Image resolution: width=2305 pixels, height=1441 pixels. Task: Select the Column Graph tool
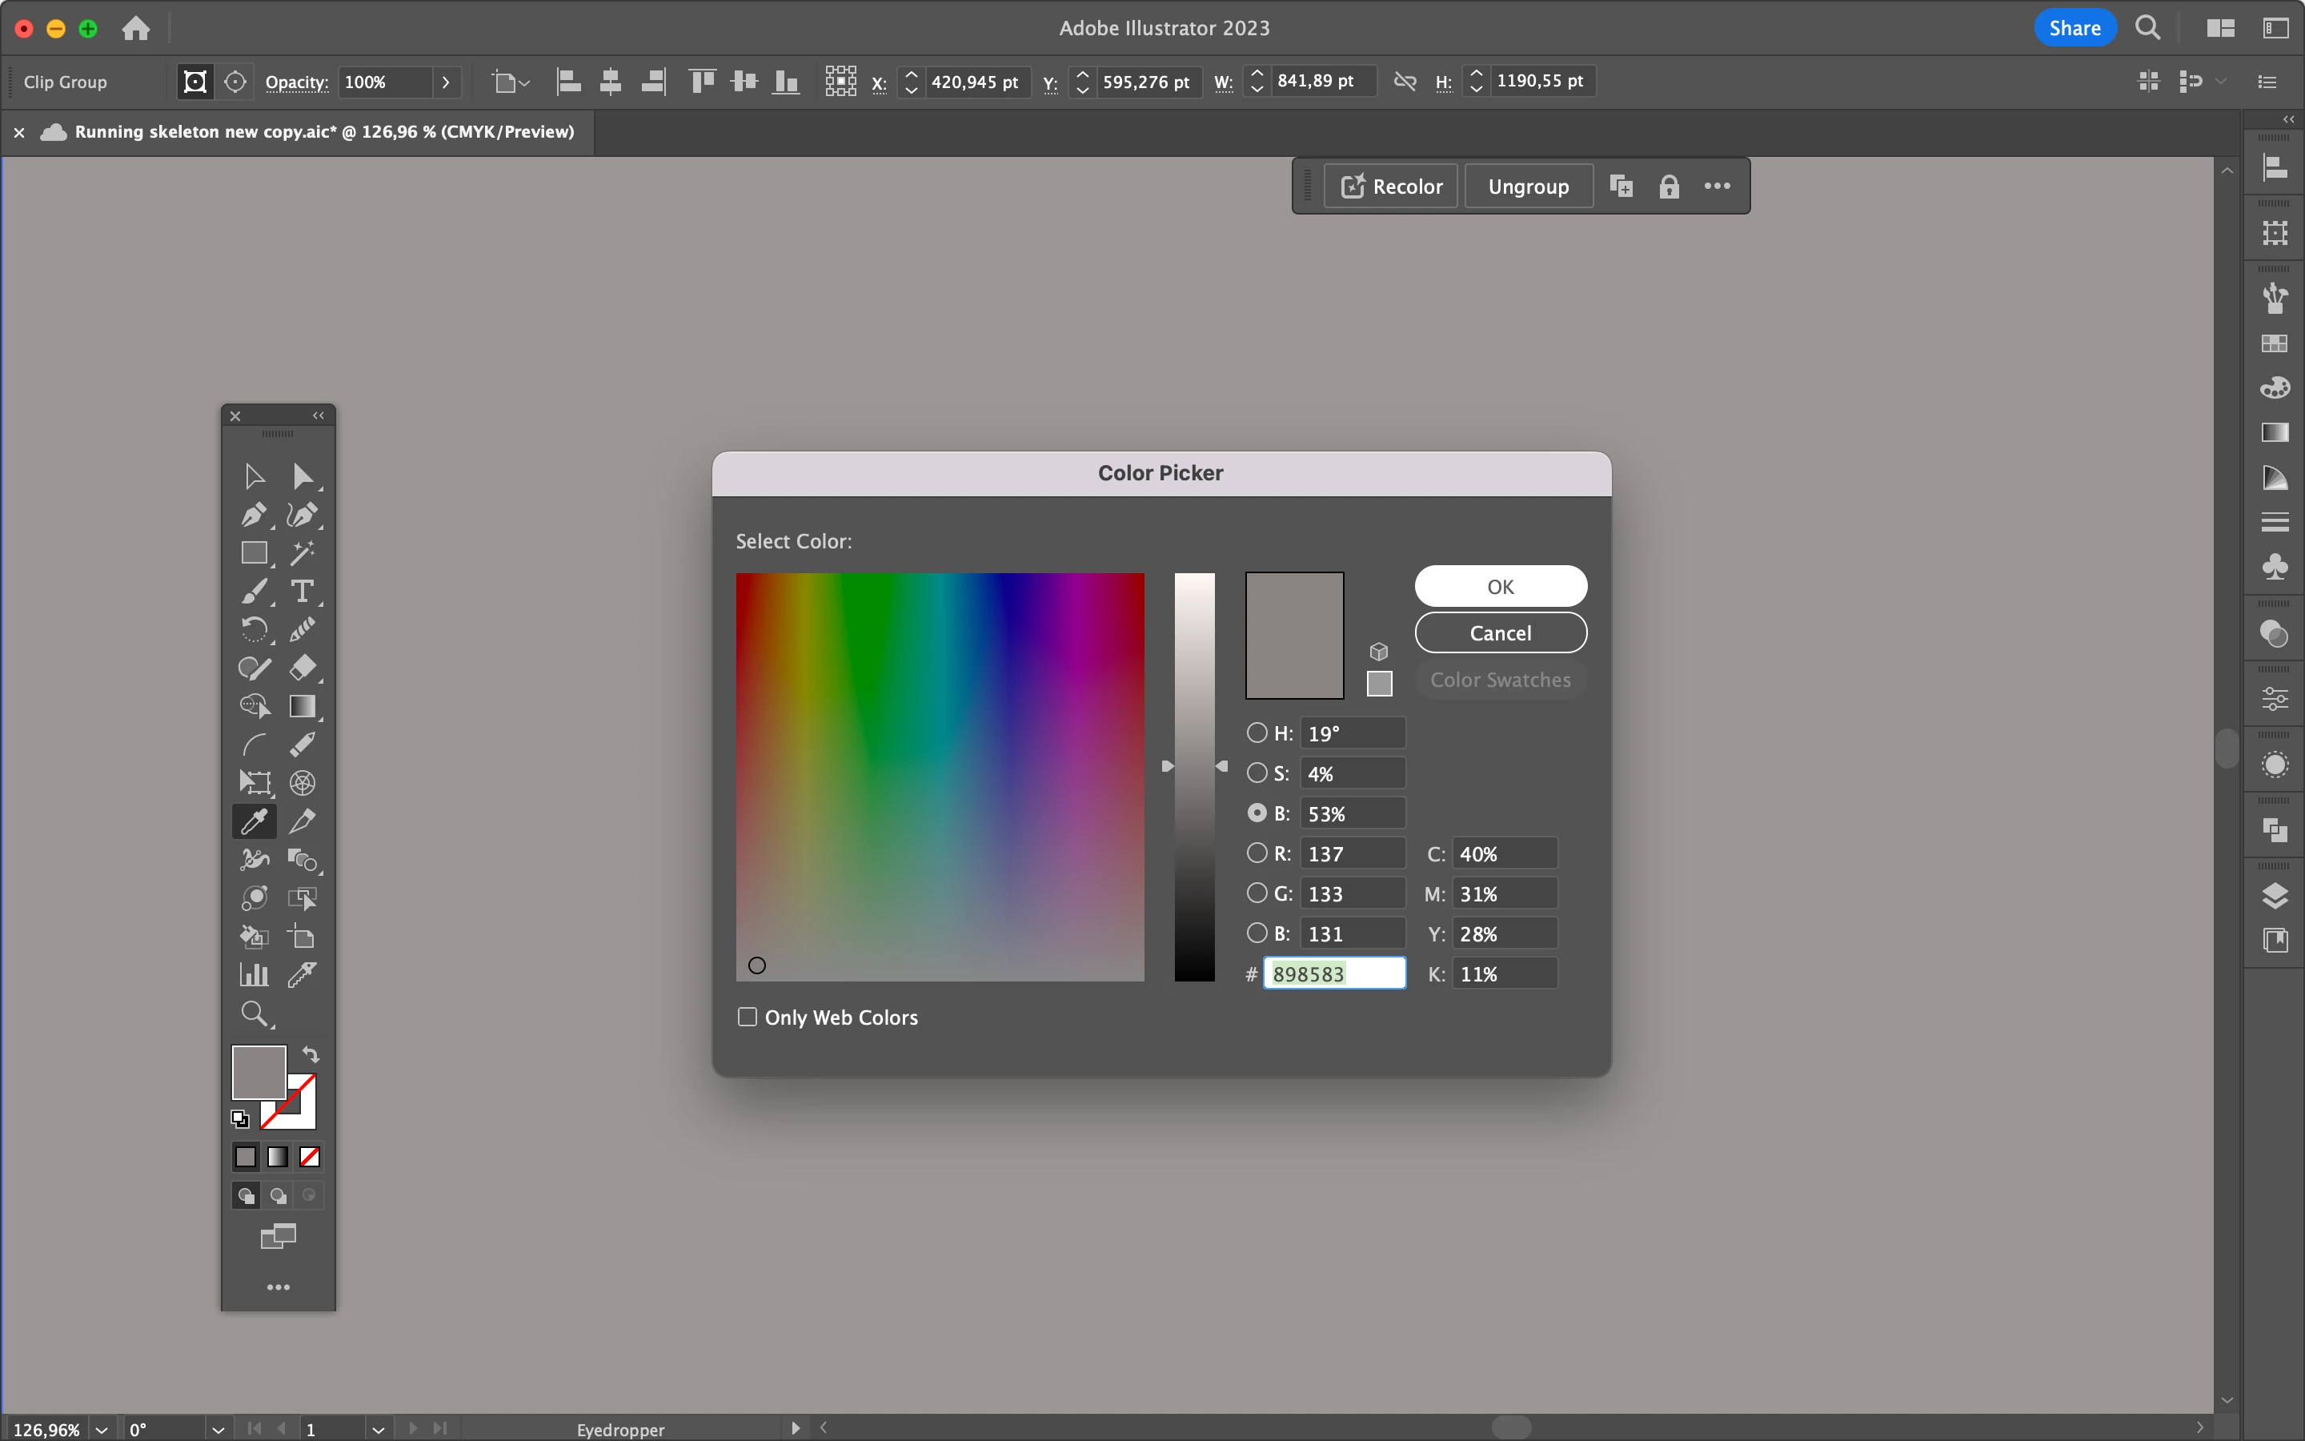coord(254,975)
